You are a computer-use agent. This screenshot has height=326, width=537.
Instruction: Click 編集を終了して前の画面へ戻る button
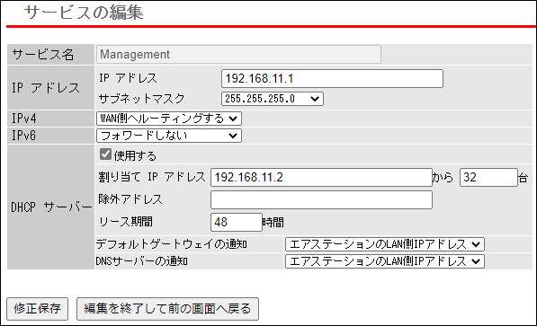coord(167,309)
